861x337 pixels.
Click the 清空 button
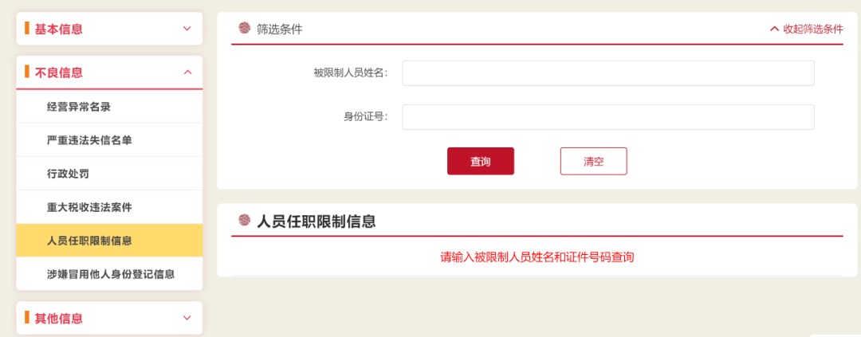click(x=594, y=162)
